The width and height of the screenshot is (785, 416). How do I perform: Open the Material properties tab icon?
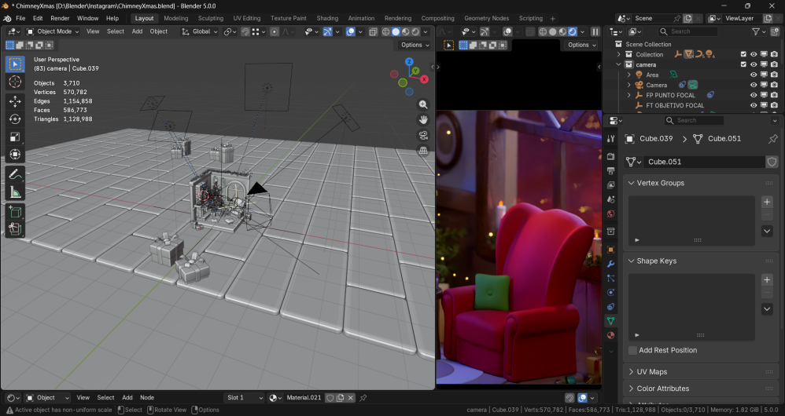(610, 335)
